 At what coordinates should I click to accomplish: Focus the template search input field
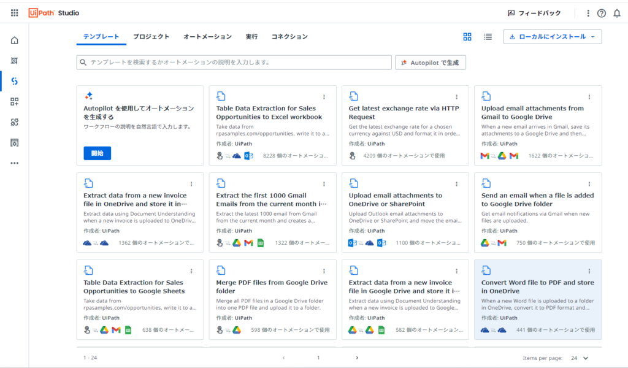coord(236,63)
